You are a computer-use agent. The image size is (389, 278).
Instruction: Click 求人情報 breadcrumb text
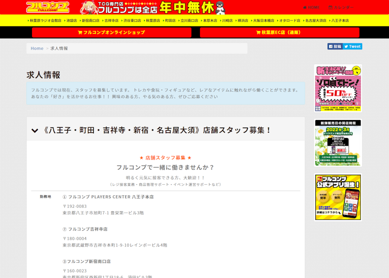click(x=59, y=48)
